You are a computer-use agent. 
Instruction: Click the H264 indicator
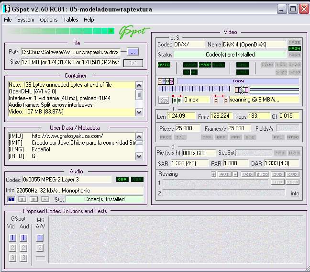[x=294, y=55]
